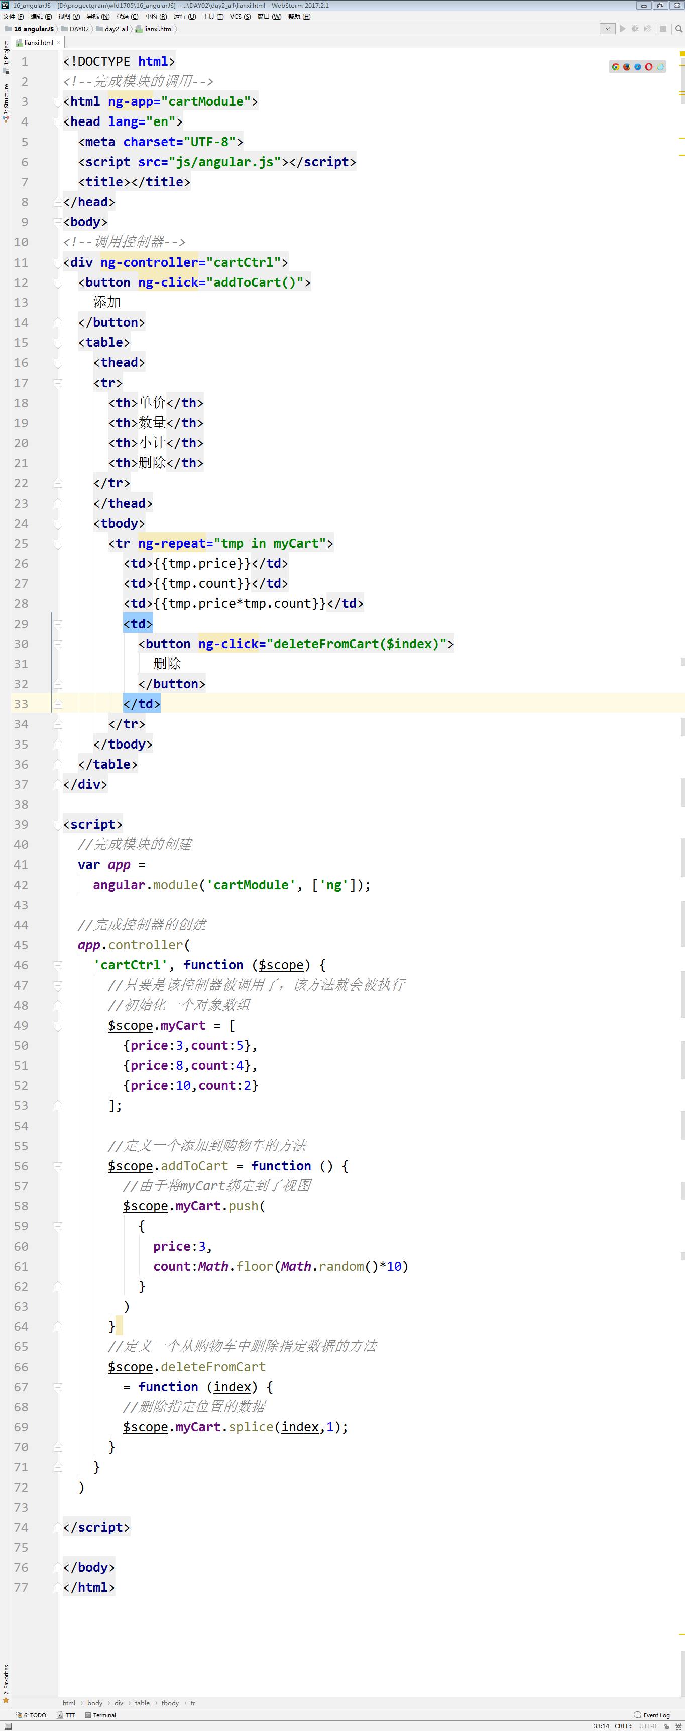Click the inspector hector icon in status bar
The image size is (685, 1731).
[677, 1725]
